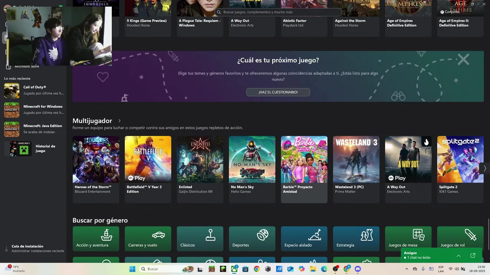Launch Google Chrome from the taskbar
This screenshot has width=490, height=275.
pyautogui.click(x=256, y=269)
